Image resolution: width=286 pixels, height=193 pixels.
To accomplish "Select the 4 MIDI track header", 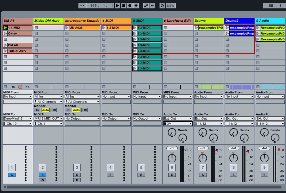I will (116, 21).
